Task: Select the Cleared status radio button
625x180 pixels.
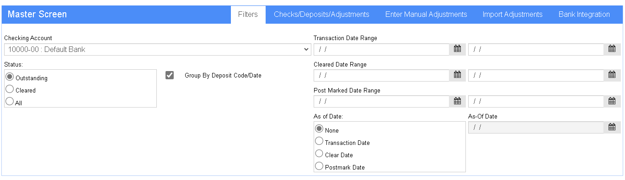Action: pos(10,89)
